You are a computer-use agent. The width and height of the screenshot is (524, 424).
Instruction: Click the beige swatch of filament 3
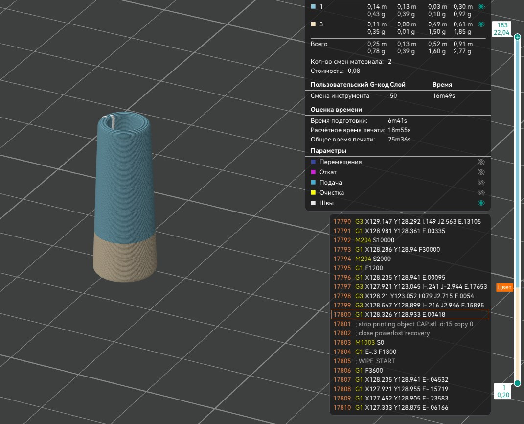[313, 24]
